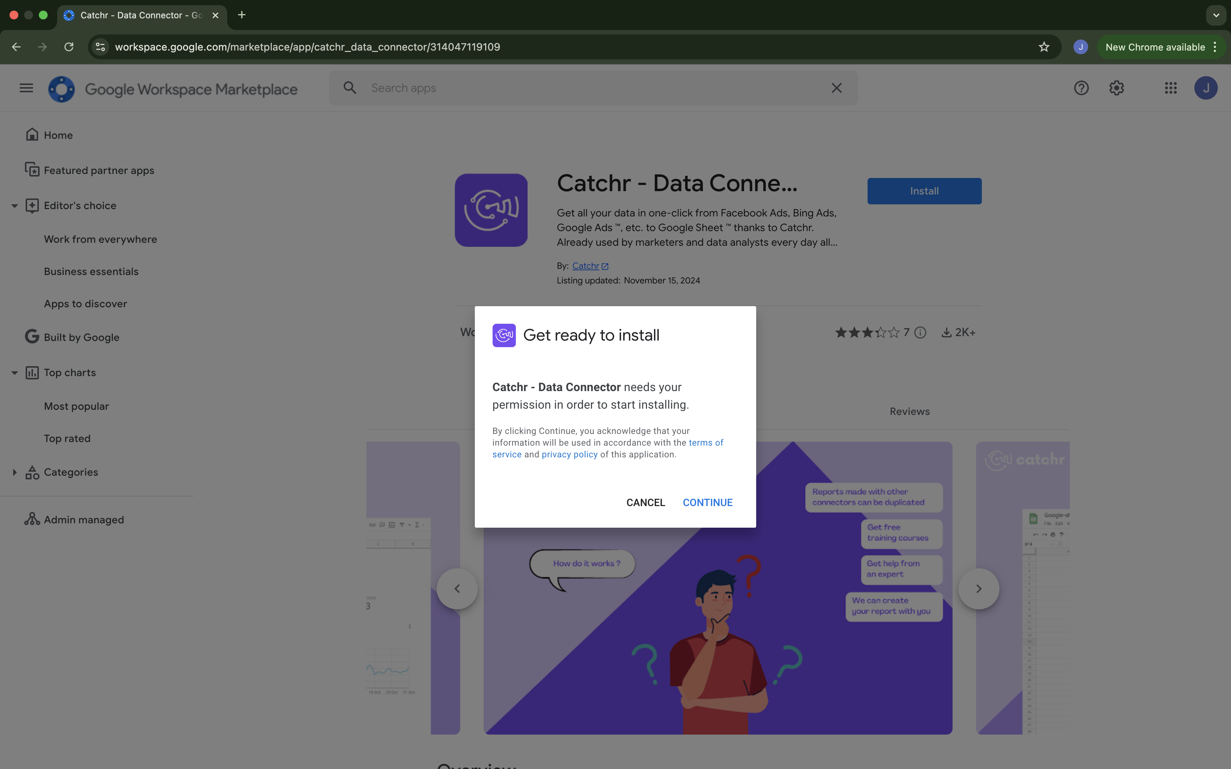Click the rating info icon
Viewport: 1231px width, 769px height.
coord(920,332)
